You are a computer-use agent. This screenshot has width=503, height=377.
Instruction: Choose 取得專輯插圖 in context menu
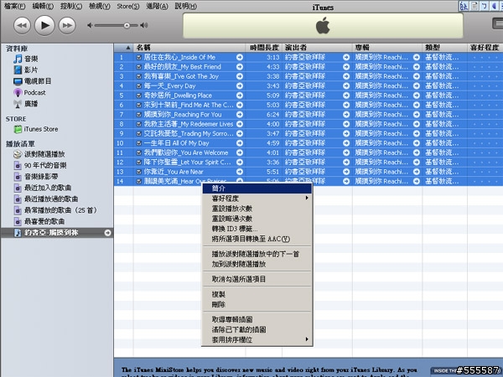click(x=257, y=319)
